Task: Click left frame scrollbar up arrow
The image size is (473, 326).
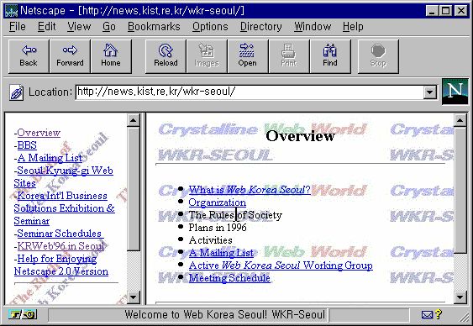Action: [133, 120]
